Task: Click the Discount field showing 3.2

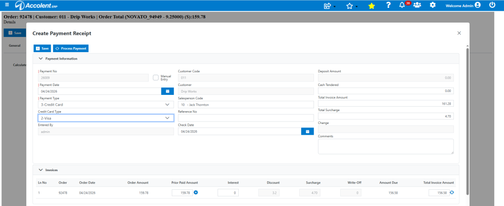Action: (x=269, y=193)
